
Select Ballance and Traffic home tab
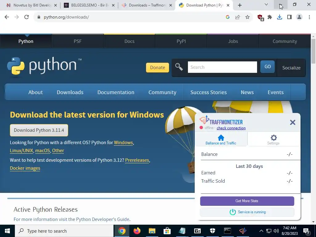coord(221,139)
